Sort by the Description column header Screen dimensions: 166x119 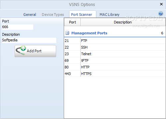[123, 22]
